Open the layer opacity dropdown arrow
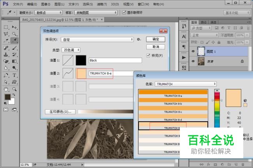Screen dimensions: 253x168 point(247,35)
